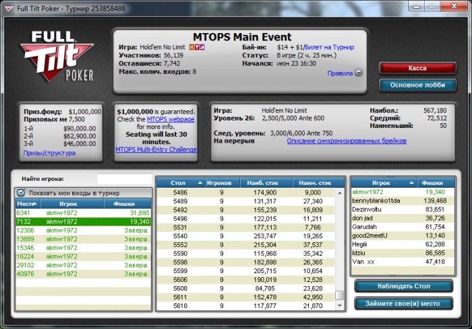Select player don jad

pyautogui.click(x=403, y=218)
